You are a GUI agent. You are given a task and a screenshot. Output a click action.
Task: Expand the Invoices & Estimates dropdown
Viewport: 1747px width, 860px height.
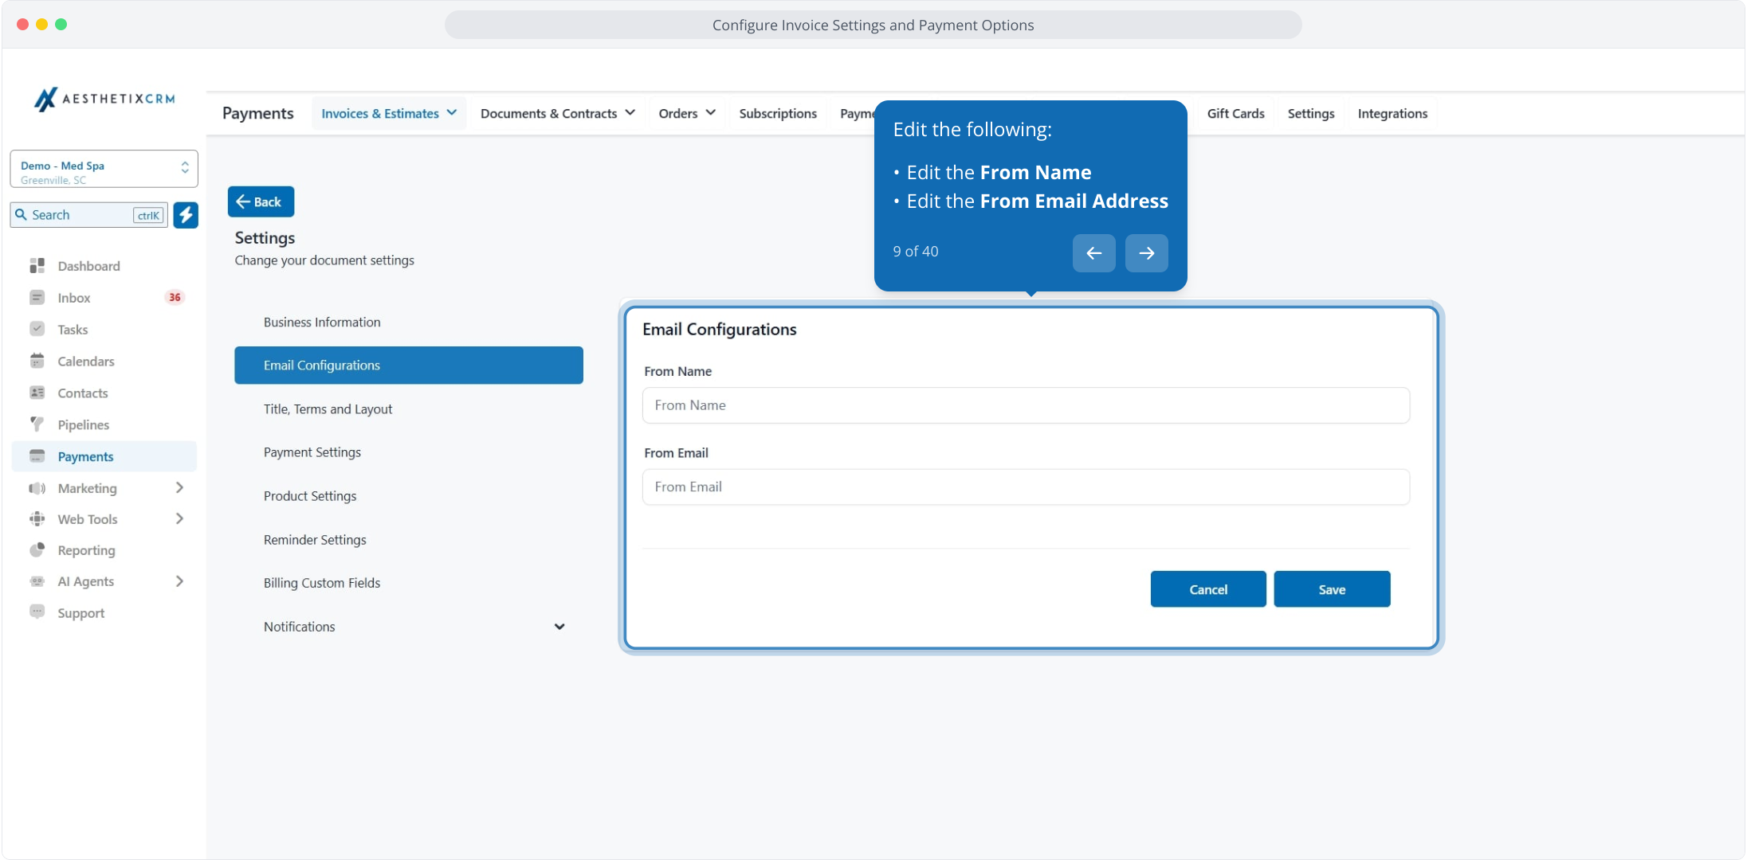[388, 114]
